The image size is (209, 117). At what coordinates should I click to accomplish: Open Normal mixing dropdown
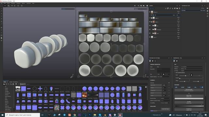(x=165, y=98)
